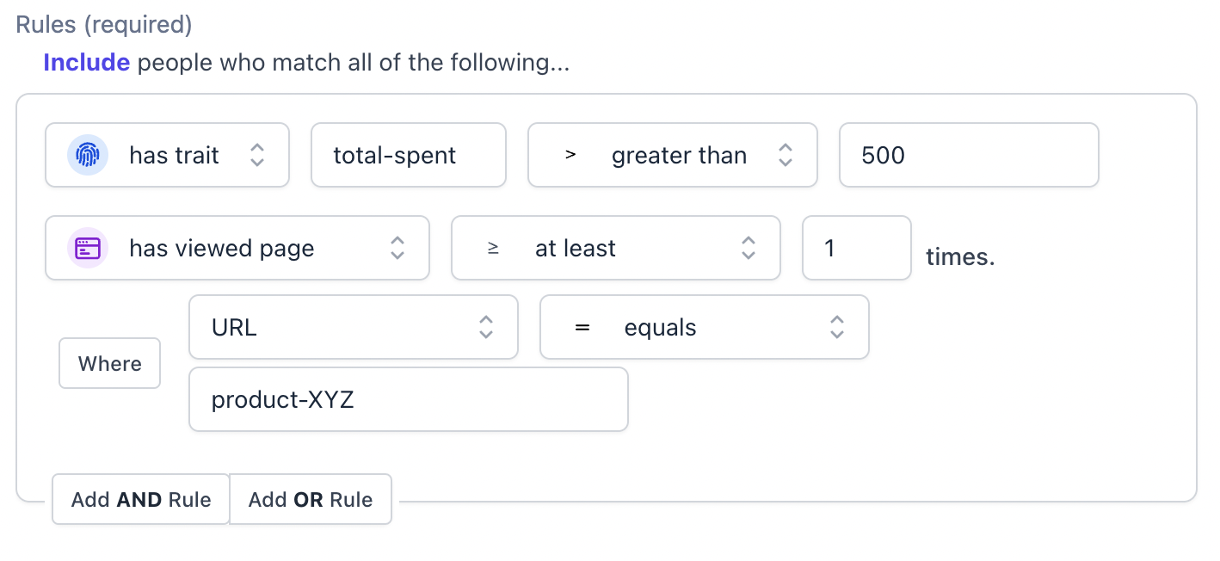Open the 'has viewed page' dropdown

tap(237, 249)
